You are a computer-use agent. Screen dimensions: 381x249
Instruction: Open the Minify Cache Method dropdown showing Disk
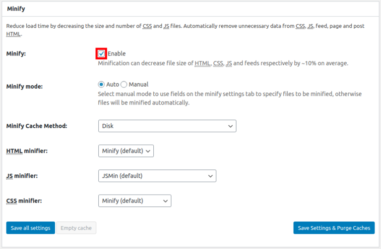(167, 126)
